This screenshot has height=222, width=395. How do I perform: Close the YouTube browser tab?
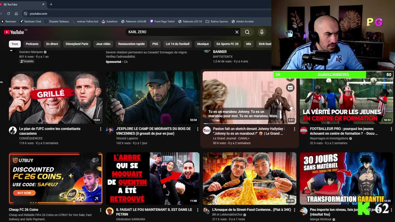[x=43, y=4]
